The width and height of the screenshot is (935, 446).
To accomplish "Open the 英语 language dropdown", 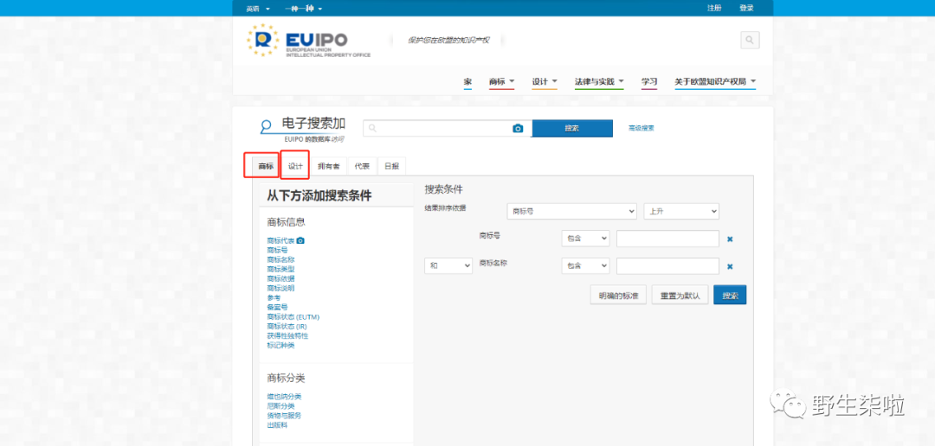I will (258, 9).
